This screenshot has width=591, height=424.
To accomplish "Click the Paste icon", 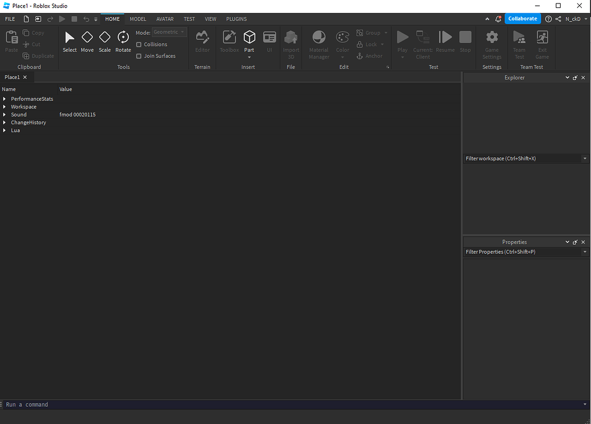I will point(11,37).
